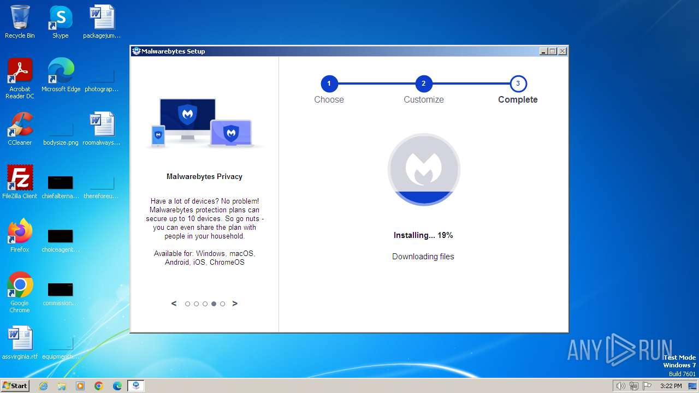Open Chrome from the taskbar
This screenshot has height=393, width=699.
(99, 386)
